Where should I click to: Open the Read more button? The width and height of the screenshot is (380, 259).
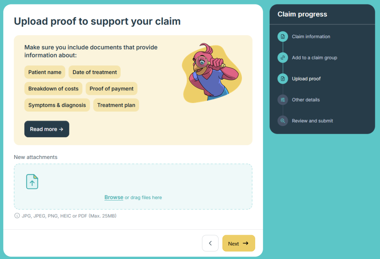tap(47, 129)
